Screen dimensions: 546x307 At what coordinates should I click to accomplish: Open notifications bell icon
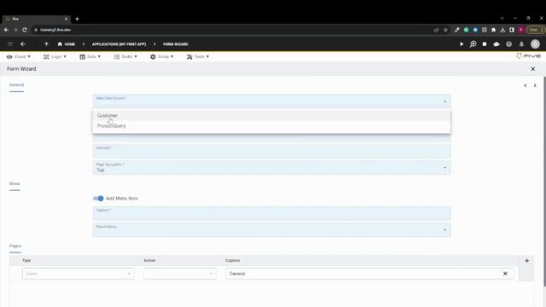pyautogui.click(x=521, y=44)
